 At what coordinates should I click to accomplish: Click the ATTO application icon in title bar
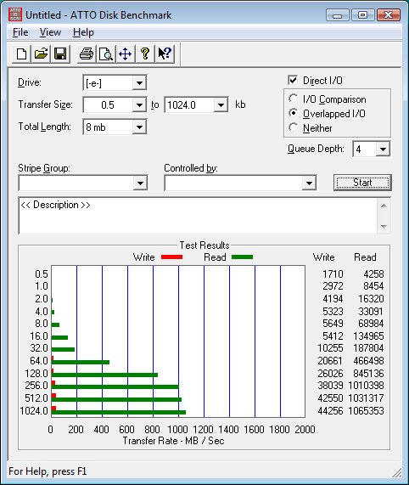point(15,14)
